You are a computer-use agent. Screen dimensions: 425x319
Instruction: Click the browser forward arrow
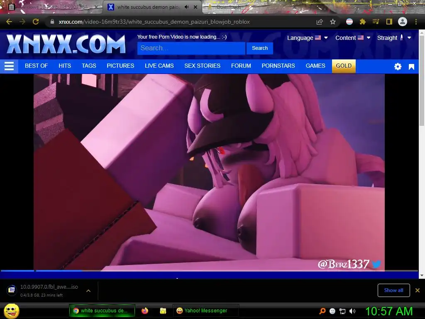(22, 22)
